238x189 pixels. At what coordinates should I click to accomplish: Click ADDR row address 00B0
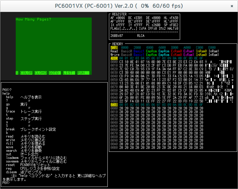click(114, 101)
